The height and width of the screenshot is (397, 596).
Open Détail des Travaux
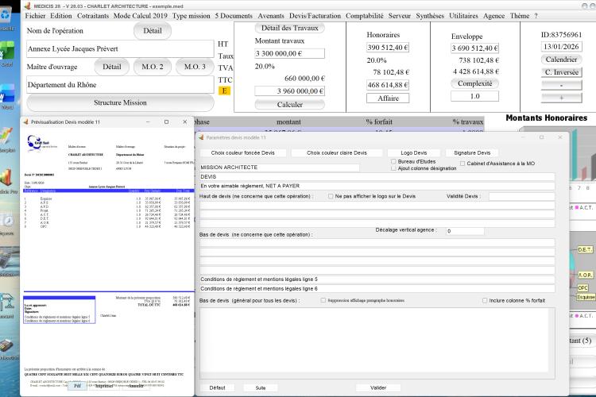pyautogui.click(x=289, y=28)
